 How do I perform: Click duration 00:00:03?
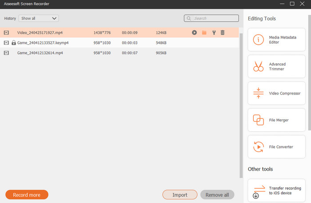[130, 43]
